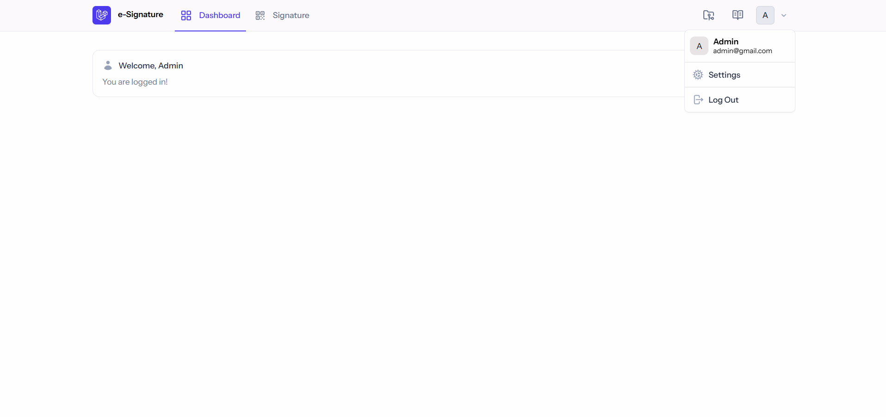Click the admin@gmail.com email text
Screen dimensions: 886x417
(x=742, y=51)
